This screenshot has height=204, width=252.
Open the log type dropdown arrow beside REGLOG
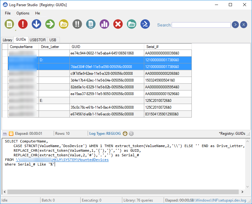(x=125, y=134)
